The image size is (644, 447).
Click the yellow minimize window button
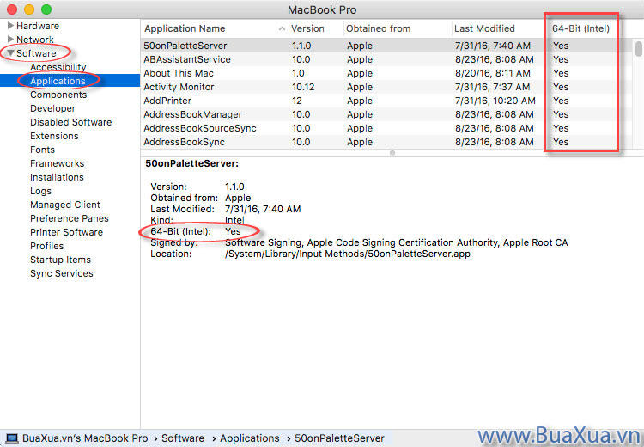click(29, 9)
